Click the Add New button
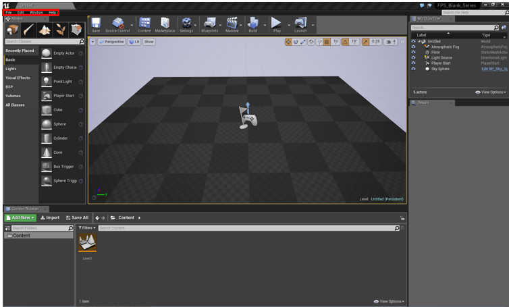509x307 pixels. (x=20, y=218)
